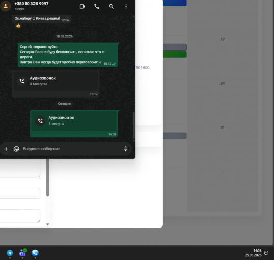Click the Аудиозвонок 3 минуты call entry
The image size is (274, 260).
point(56,84)
